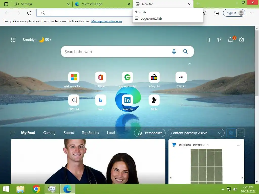Switch feed to list view

[241, 133]
